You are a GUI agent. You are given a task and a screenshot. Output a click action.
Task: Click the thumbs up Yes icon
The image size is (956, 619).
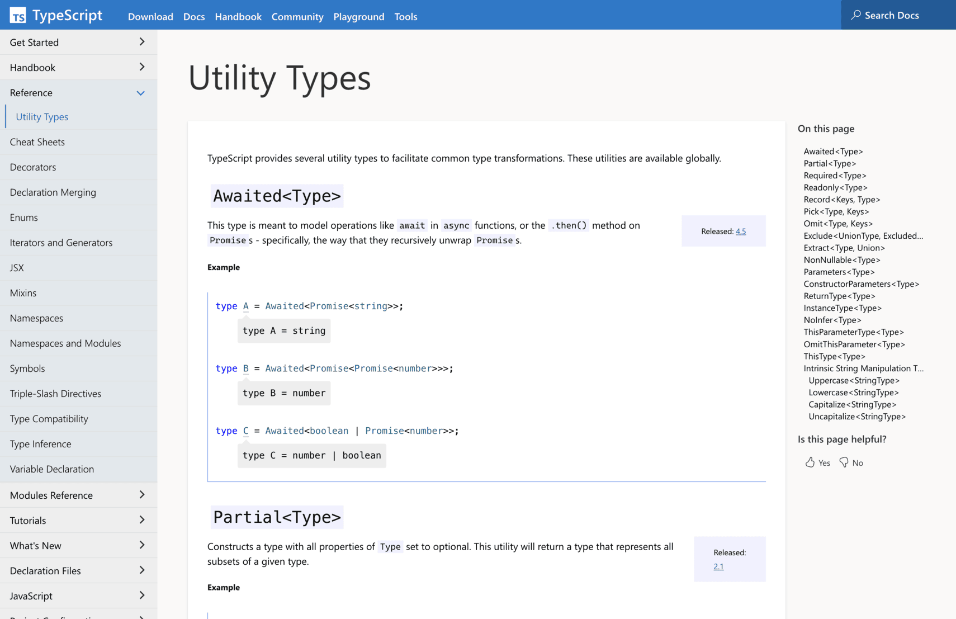click(810, 462)
